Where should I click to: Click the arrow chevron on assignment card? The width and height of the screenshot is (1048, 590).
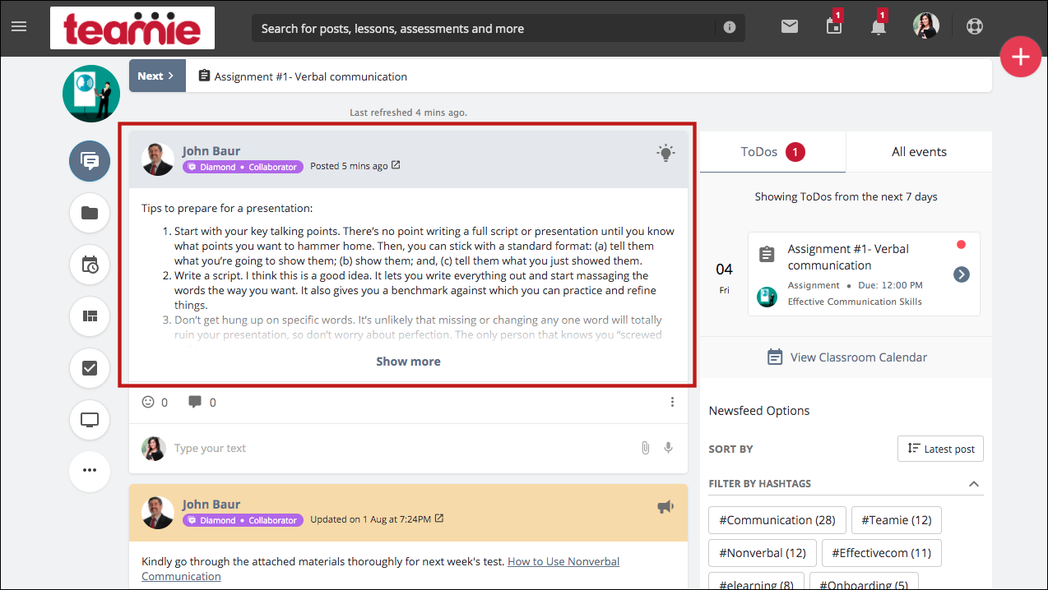pyautogui.click(x=962, y=274)
